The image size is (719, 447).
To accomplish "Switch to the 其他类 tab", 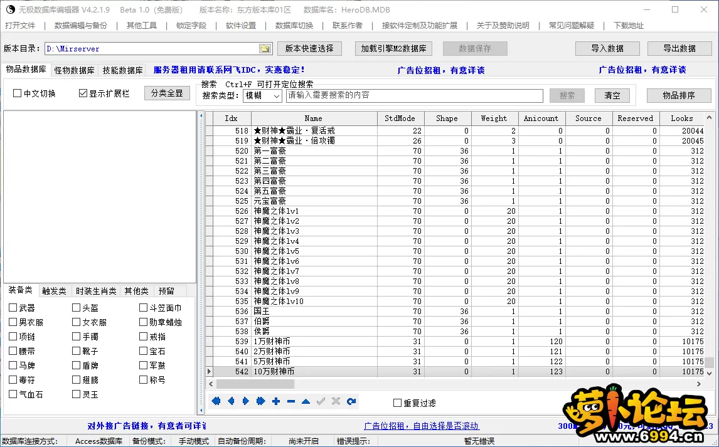I will point(136,292).
